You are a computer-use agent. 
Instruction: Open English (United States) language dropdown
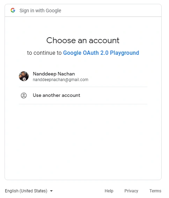pos(29,191)
